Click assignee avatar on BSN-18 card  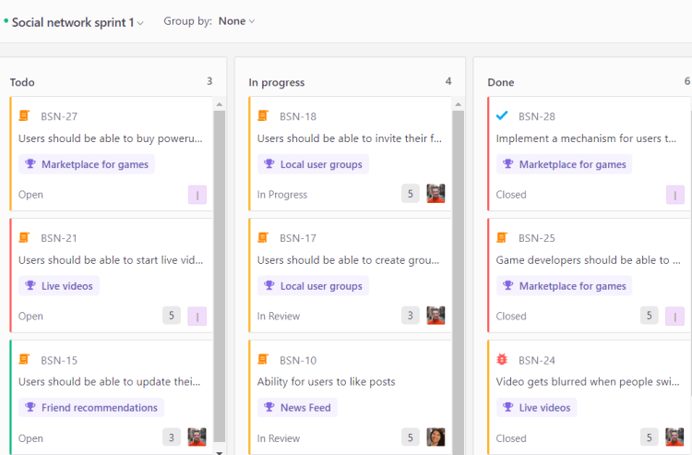pos(435,194)
